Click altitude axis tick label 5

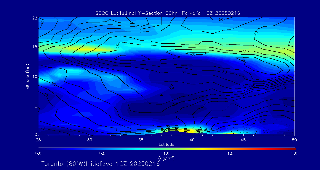point(35,106)
